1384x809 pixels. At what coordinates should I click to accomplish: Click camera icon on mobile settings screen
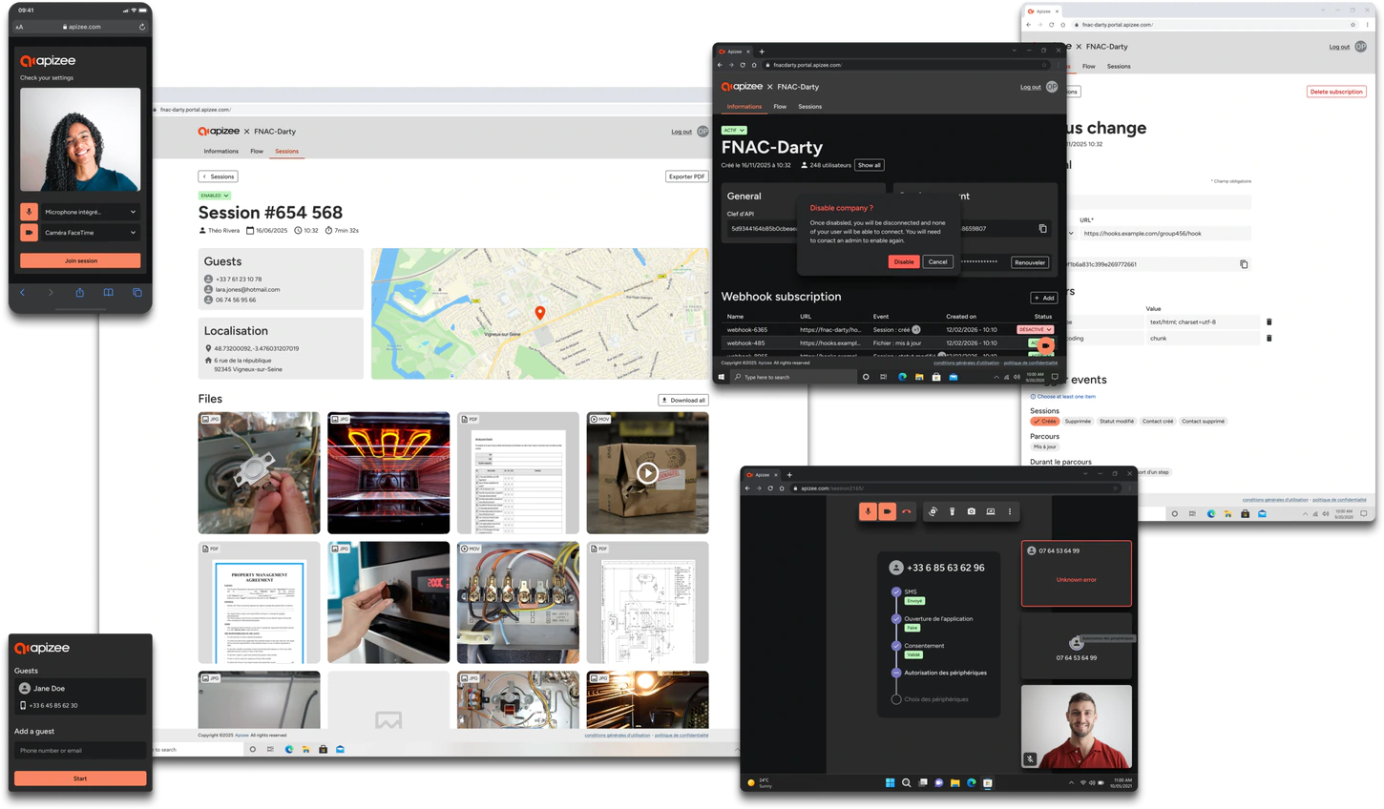[29, 233]
